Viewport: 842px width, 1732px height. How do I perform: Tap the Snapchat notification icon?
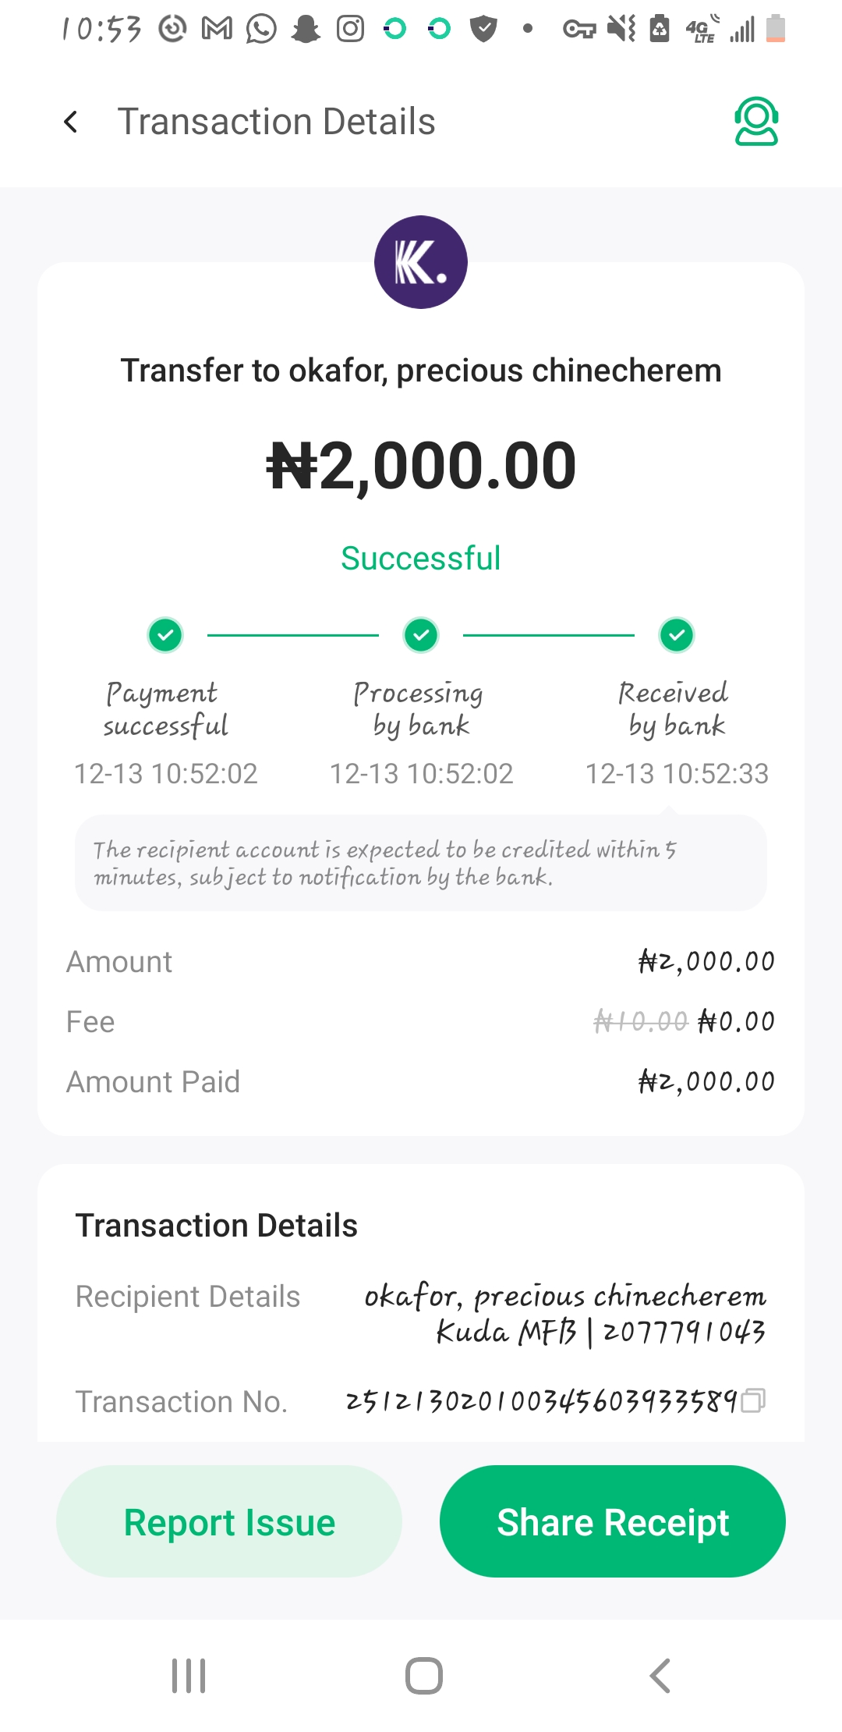click(306, 30)
